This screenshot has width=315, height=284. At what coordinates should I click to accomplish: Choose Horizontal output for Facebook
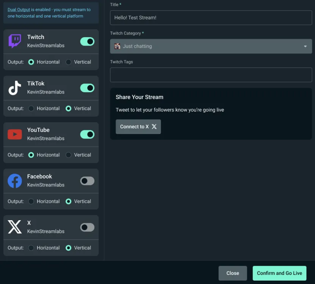click(31, 202)
